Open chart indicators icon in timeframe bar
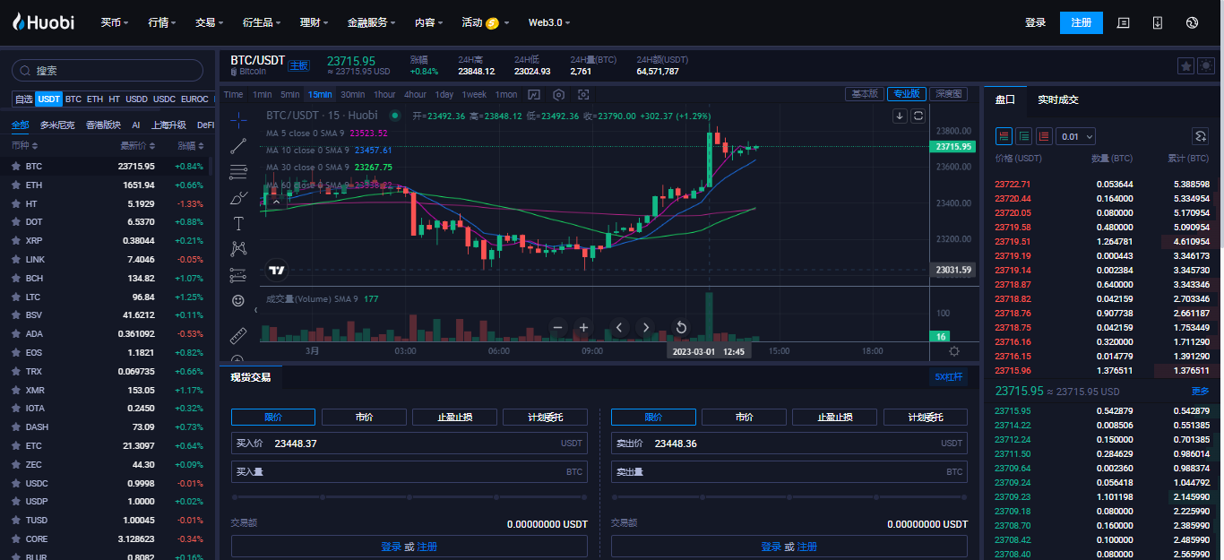1224x560 pixels. pyautogui.click(x=534, y=94)
